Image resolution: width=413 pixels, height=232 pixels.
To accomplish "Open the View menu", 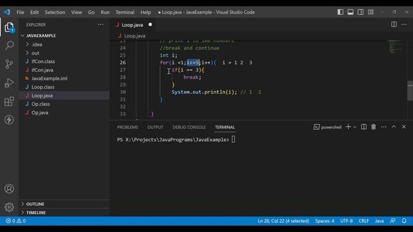I will pyautogui.click(x=76, y=12).
